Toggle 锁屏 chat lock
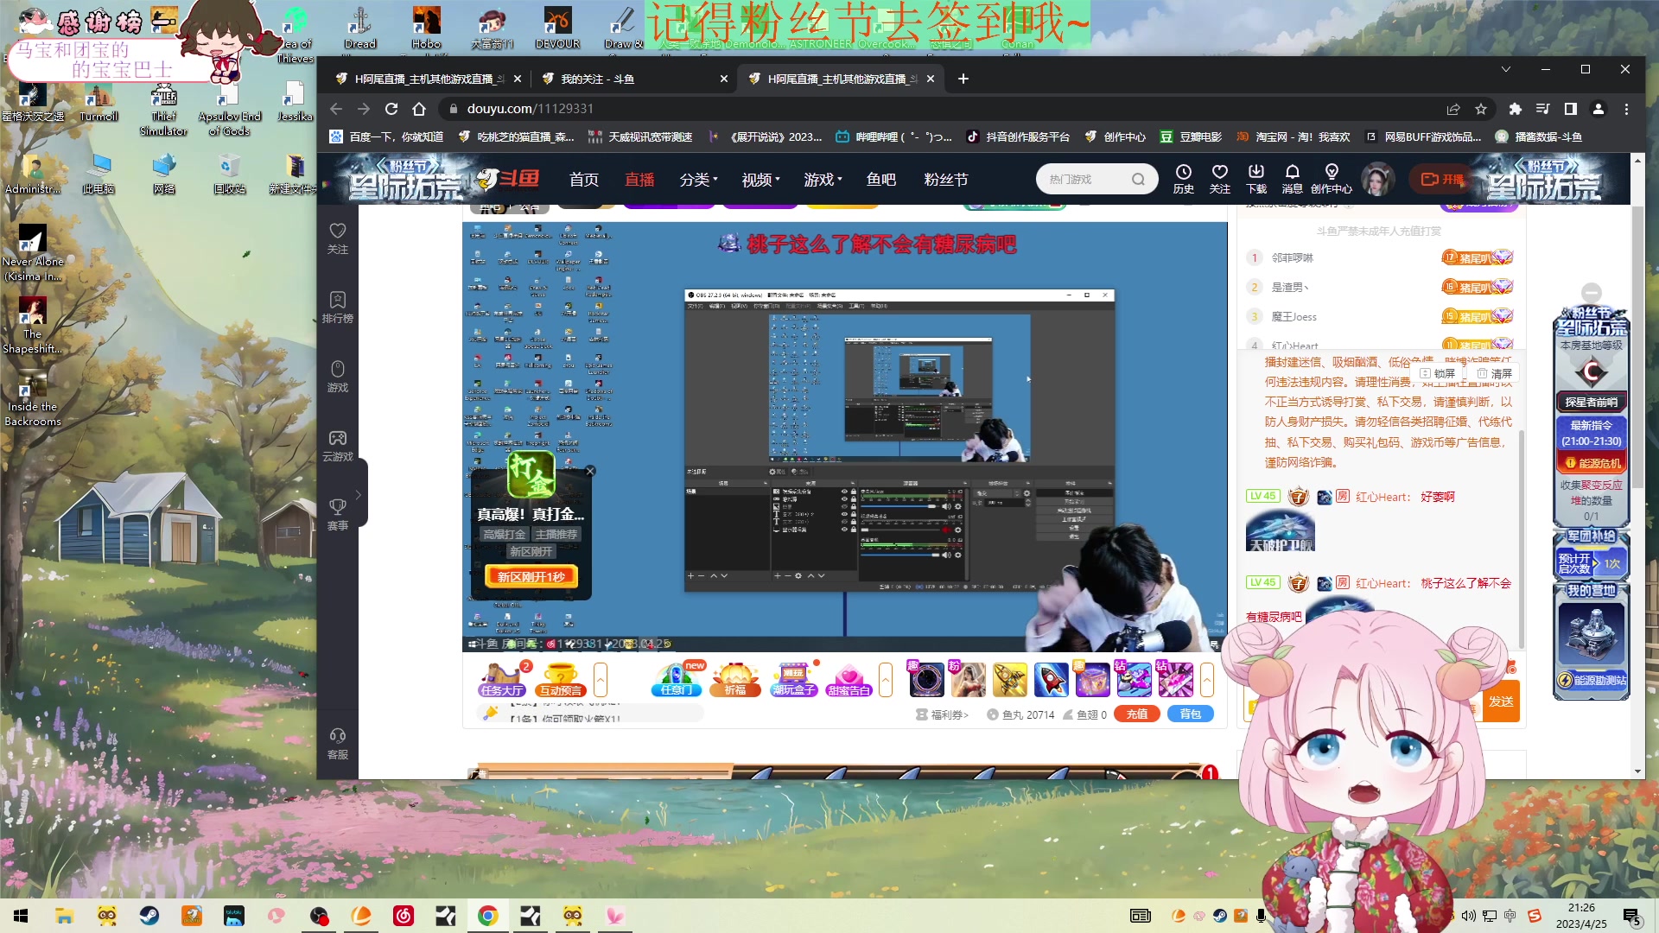This screenshot has height=933, width=1659. coord(1438,373)
